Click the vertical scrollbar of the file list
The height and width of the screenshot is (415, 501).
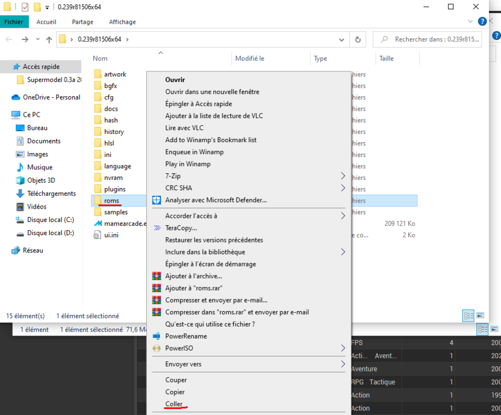(486, 166)
